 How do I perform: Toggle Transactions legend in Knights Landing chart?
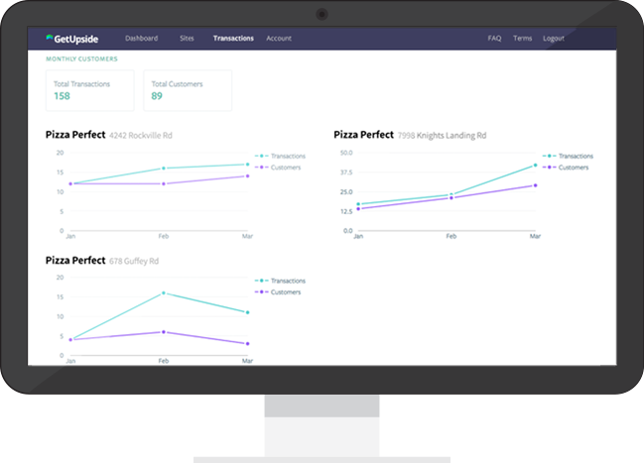[x=568, y=156]
